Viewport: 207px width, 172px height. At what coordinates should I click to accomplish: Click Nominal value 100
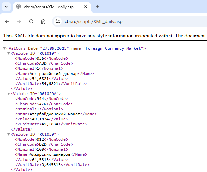pyautogui.click(x=40, y=149)
